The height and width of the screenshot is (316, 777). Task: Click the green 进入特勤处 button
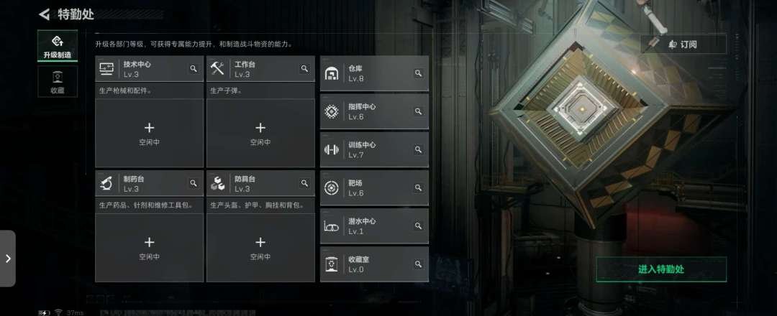point(661,269)
